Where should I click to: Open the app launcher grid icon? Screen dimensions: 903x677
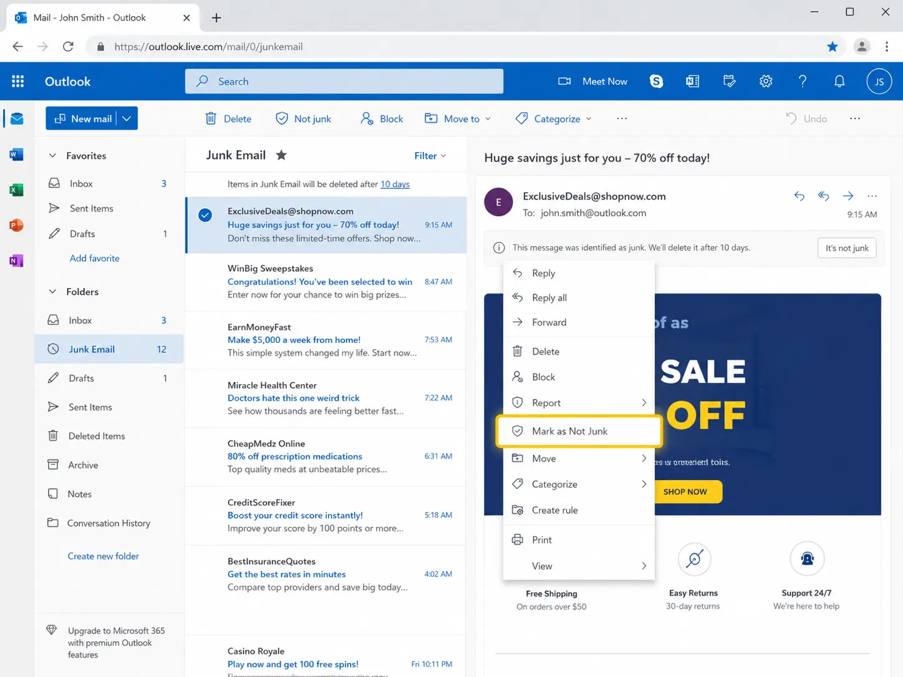tap(17, 81)
